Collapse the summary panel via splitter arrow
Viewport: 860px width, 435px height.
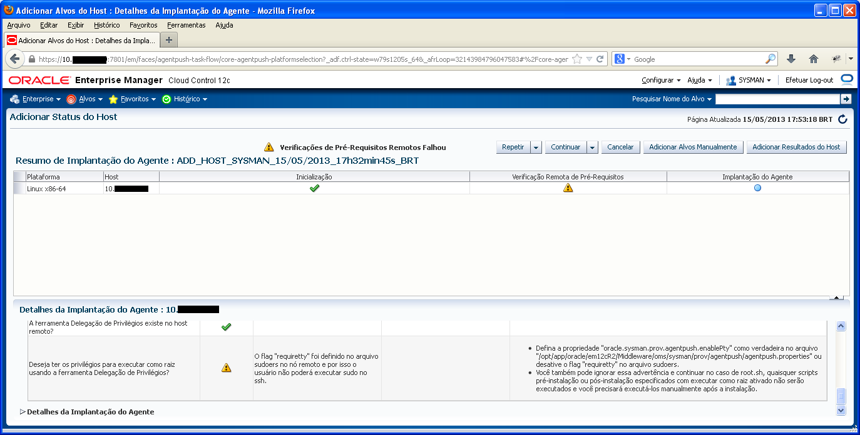pos(836,297)
